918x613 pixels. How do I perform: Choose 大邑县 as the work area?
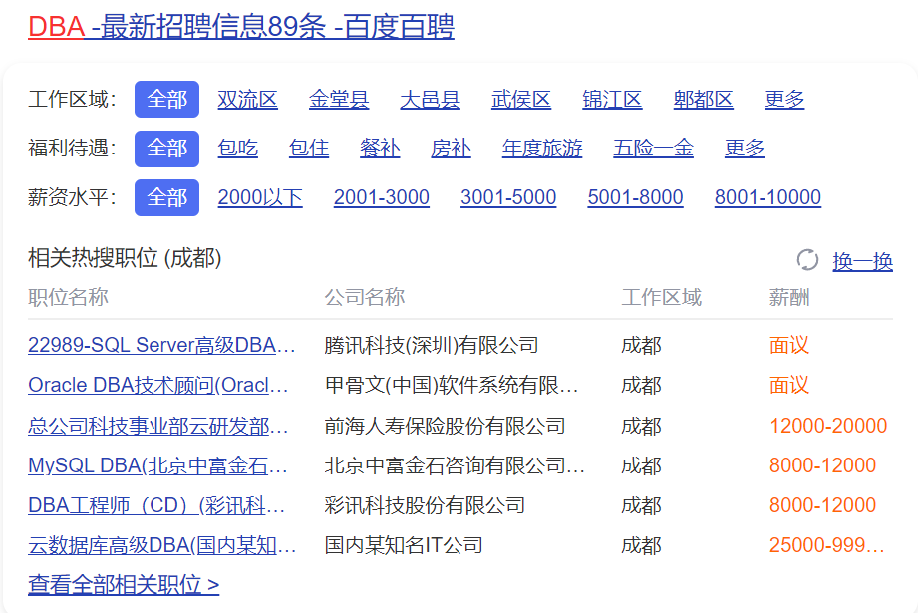(x=430, y=100)
